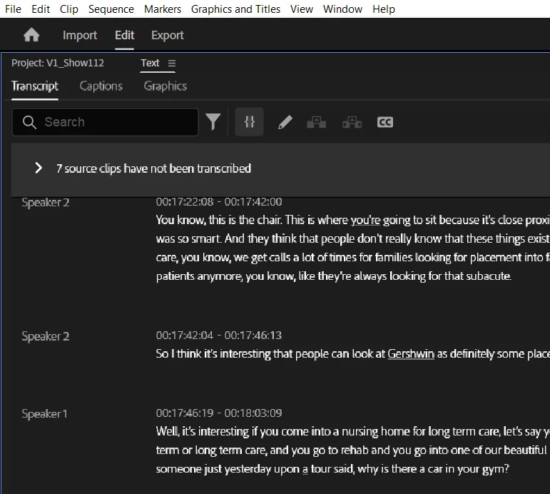Click the line starting 'care, you know, we get calls'
This screenshot has width=550, height=494.
(353, 258)
